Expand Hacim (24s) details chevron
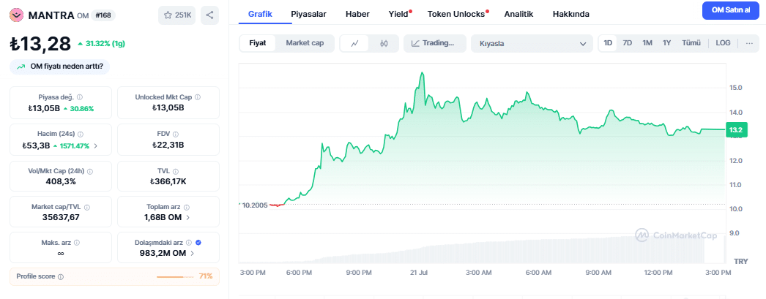This screenshot has width=766, height=299. [96, 145]
